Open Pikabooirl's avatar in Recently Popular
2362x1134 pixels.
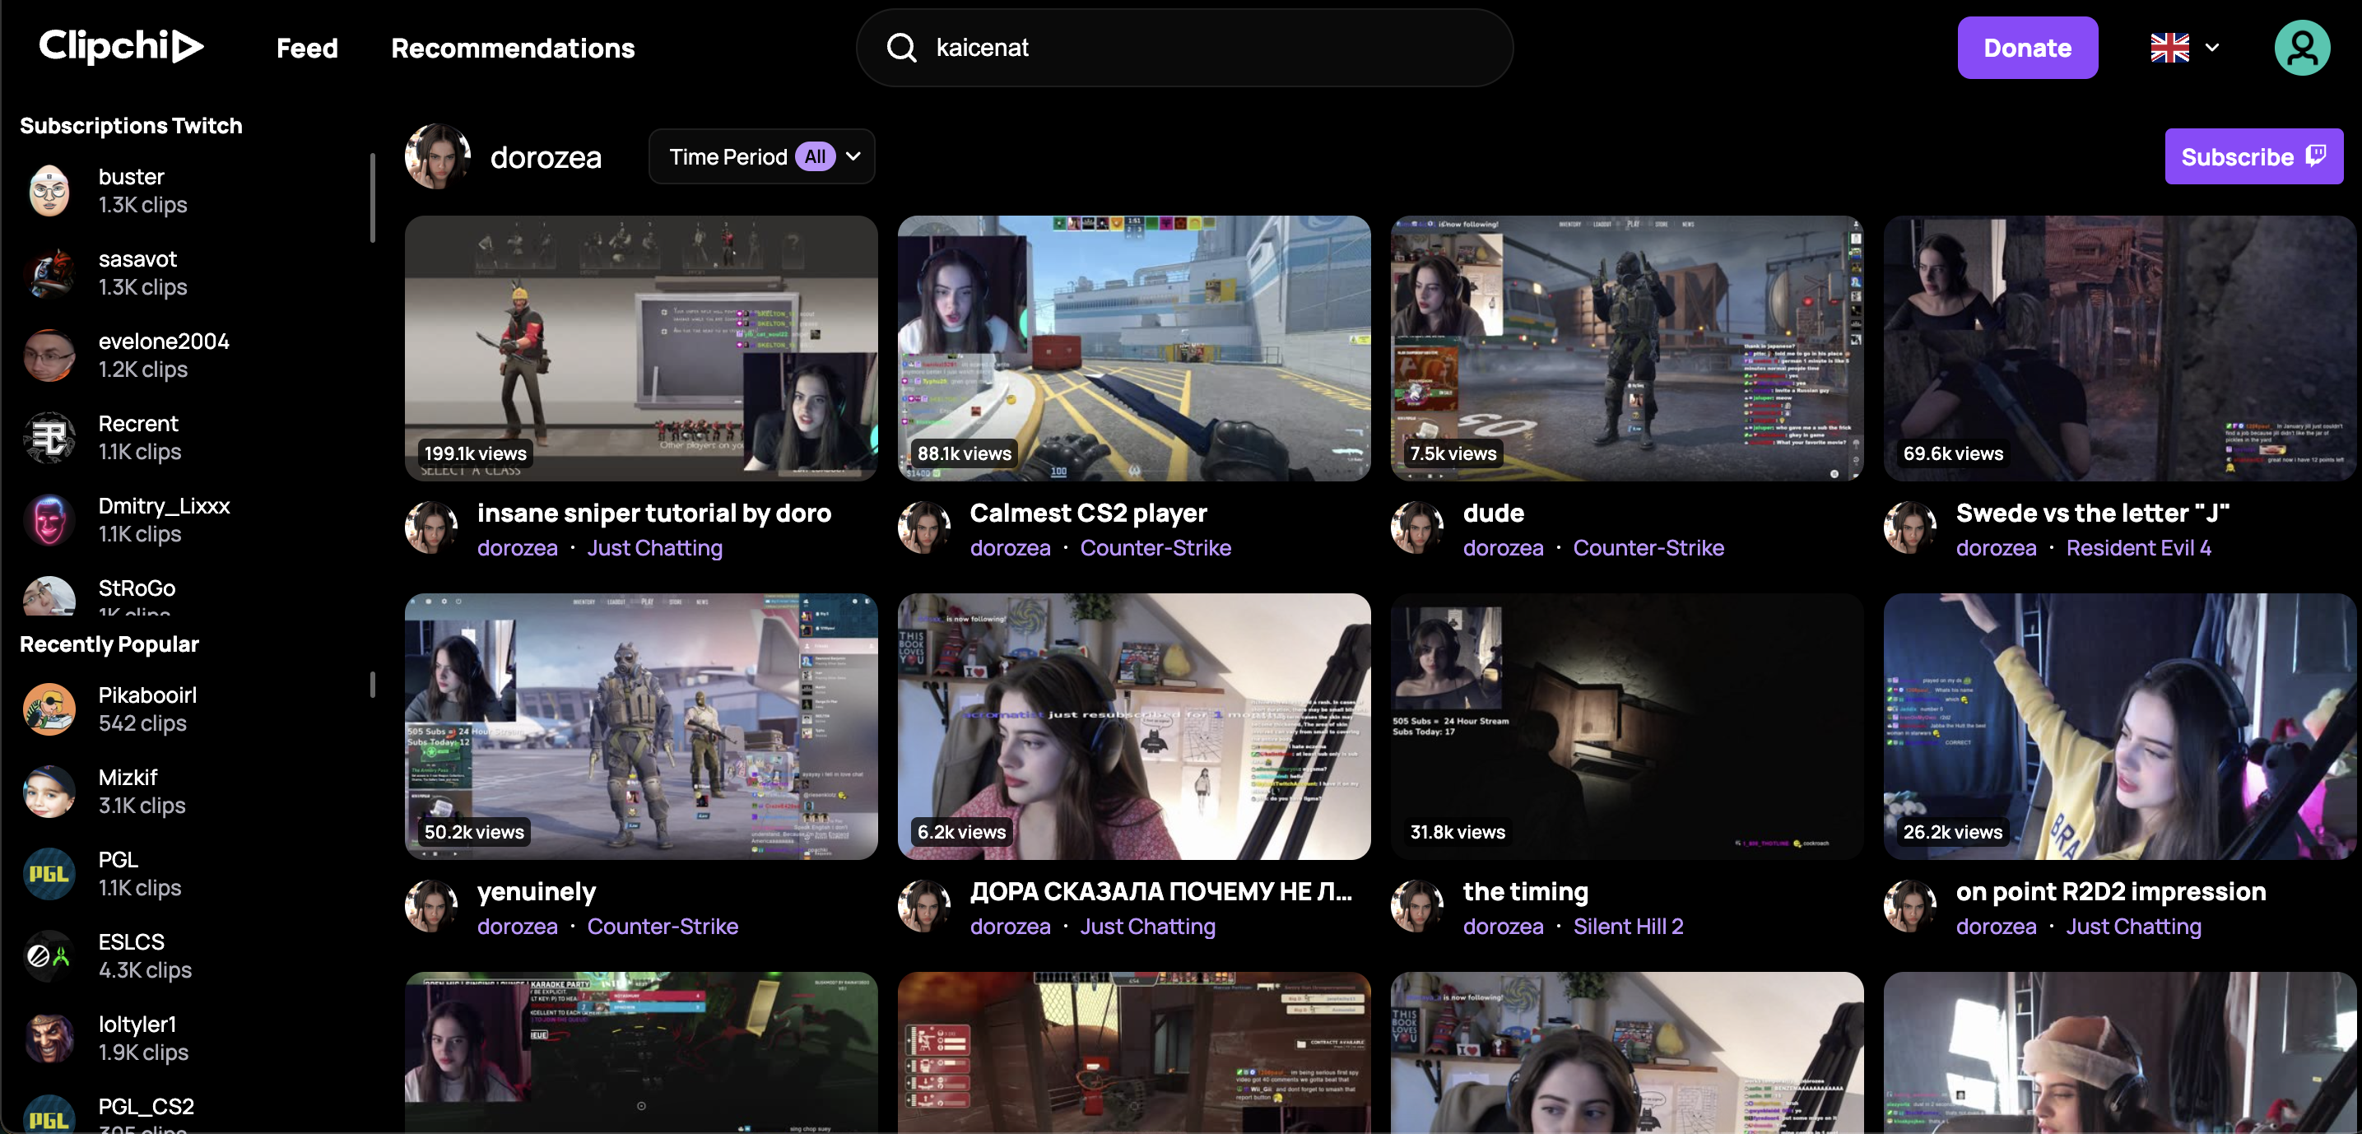(49, 709)
